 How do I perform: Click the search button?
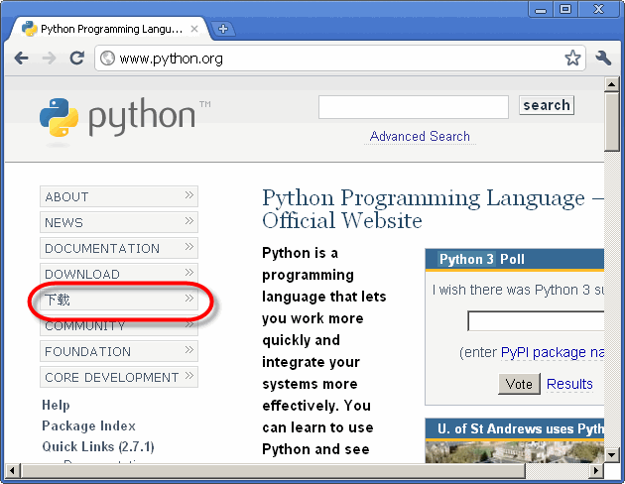pos(547,105)
